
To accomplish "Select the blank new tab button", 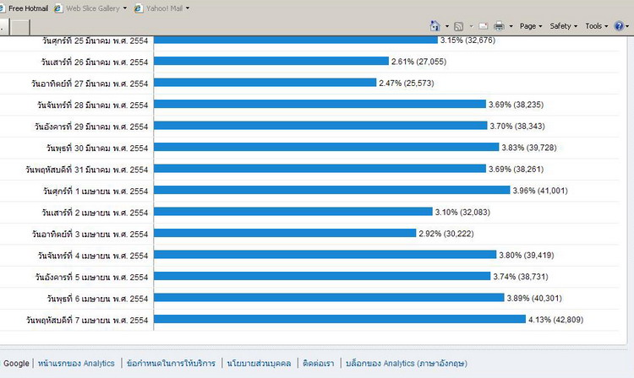I will (19, 28).
